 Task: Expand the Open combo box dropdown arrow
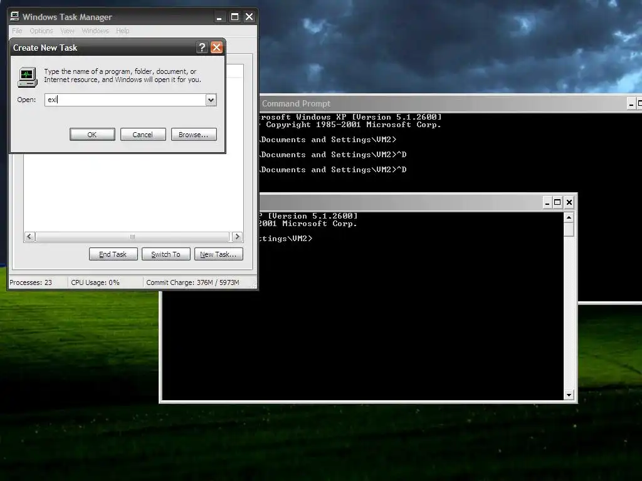click(211, 100)
